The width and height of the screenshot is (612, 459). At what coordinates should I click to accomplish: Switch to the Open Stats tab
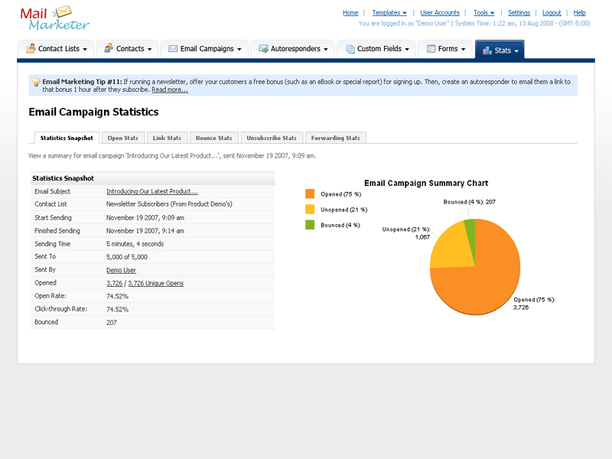click(x=123, y=138)
